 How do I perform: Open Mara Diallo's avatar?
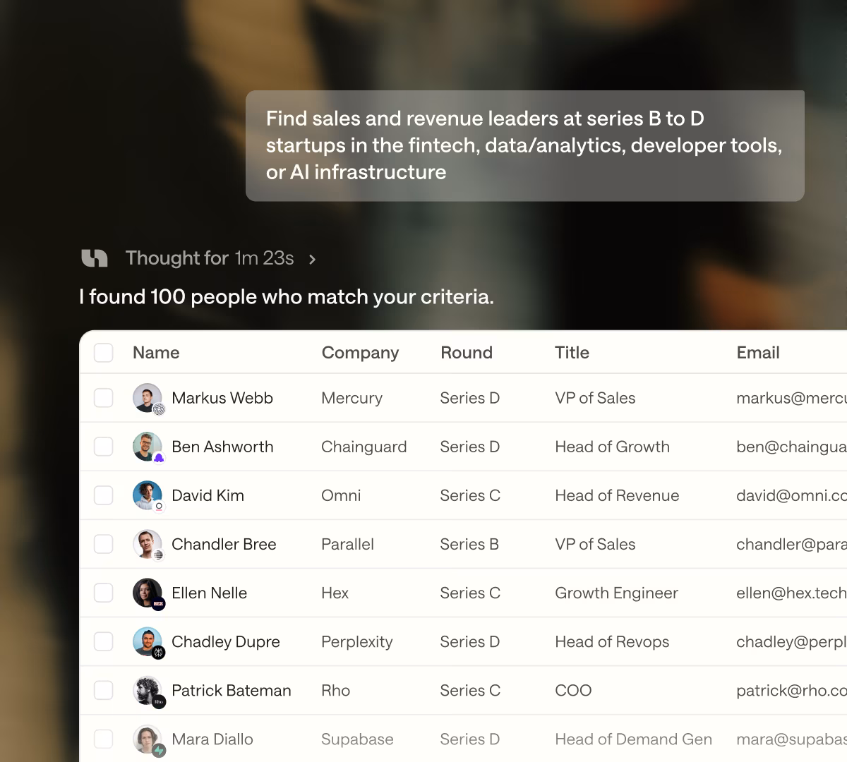(148, 739)
